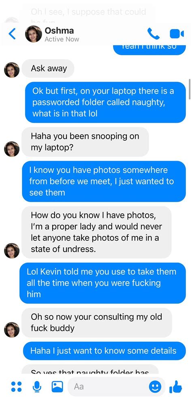Start a voice call with Oshma
Screen dimensions: 192x417
pyautogui.click(x=153, y=34)
